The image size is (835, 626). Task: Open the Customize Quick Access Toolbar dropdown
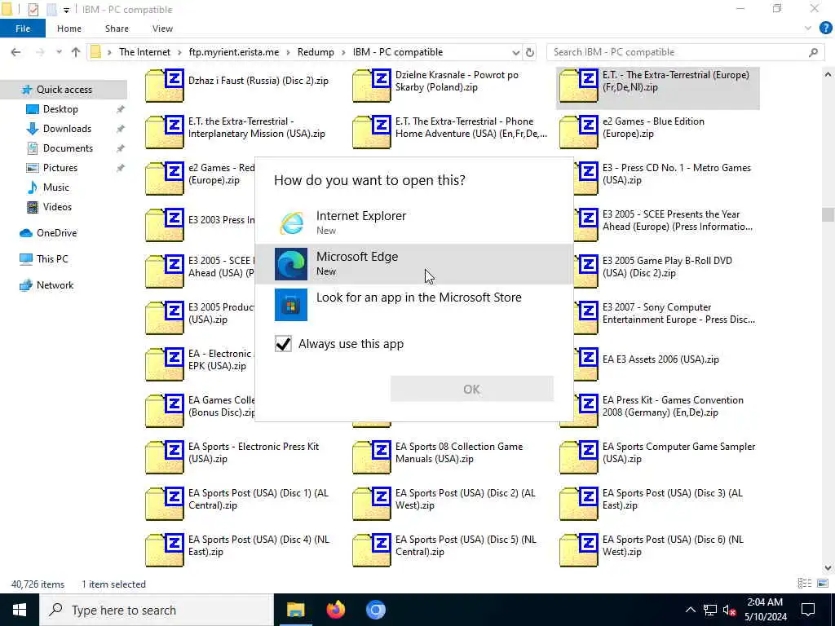tap(66, 10)
